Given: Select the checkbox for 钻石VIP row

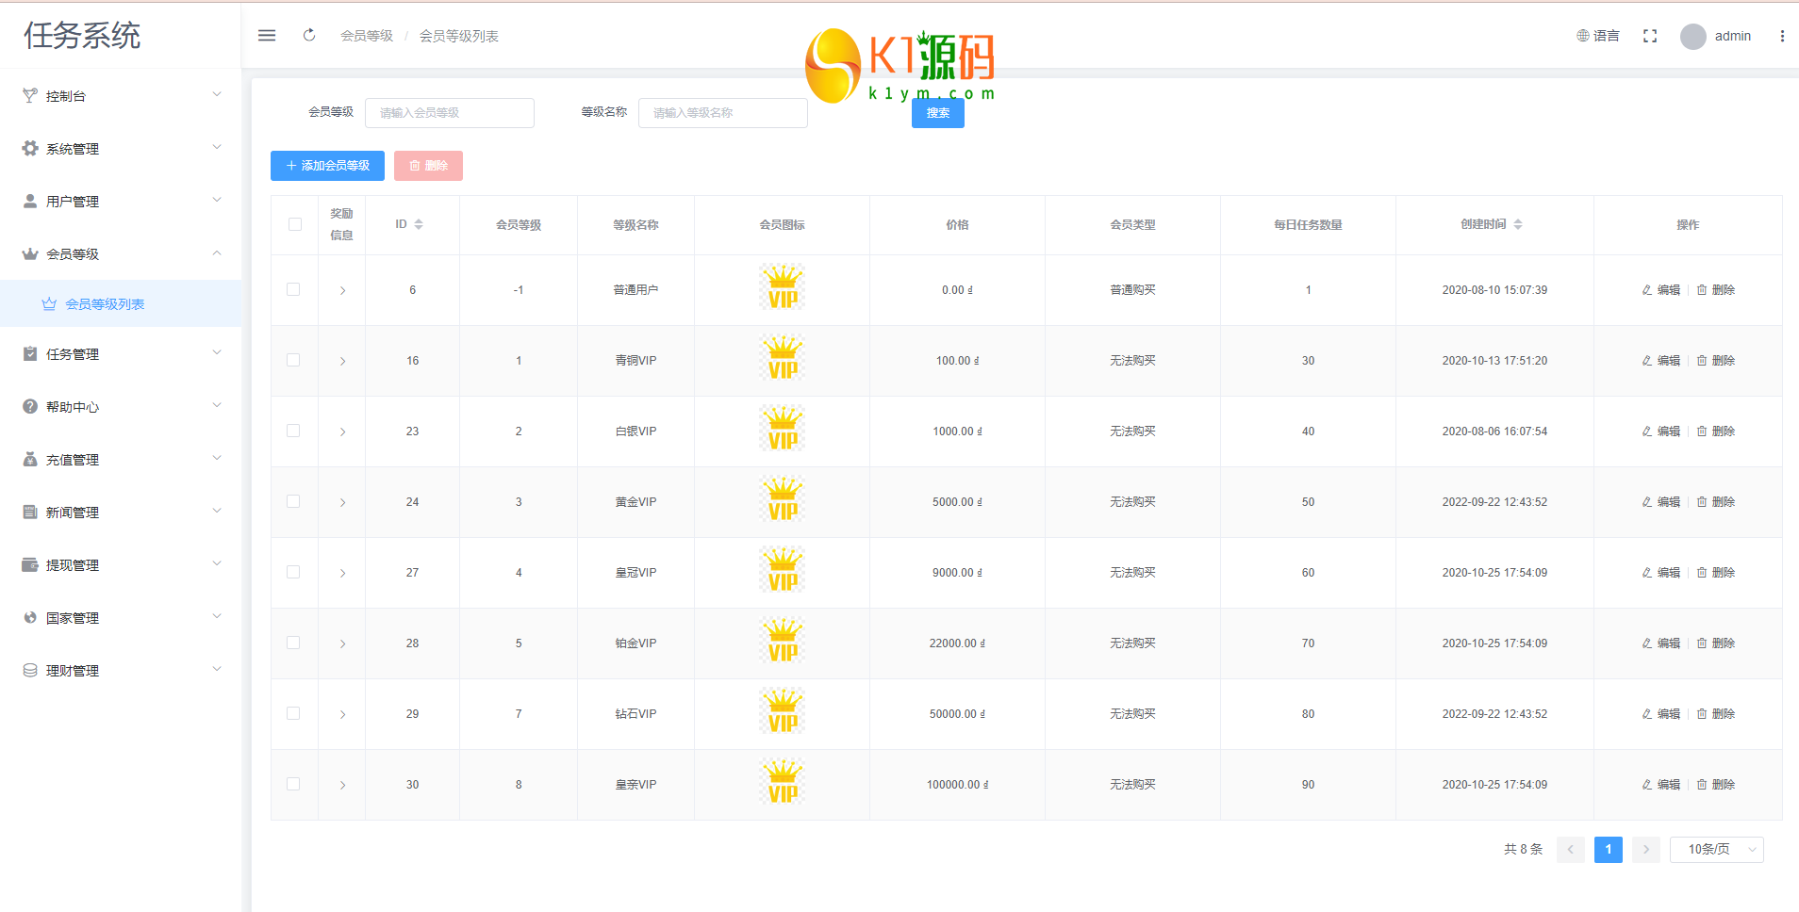Looking at the screenshot, I should point(293,713).
